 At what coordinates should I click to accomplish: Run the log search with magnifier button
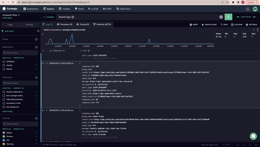(228, 17)
